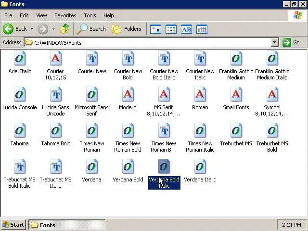Expand the Forward history dropdown arrow
The height and width of the screenshot is (231, 308).
coord(53,29)
